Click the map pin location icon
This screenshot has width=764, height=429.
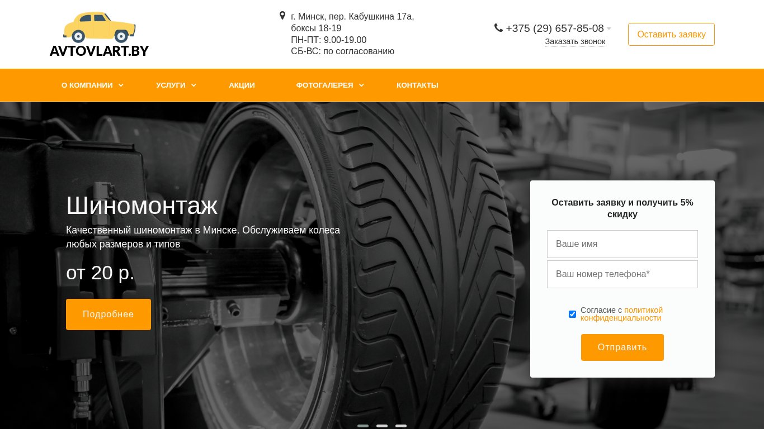tap(282, 16)
